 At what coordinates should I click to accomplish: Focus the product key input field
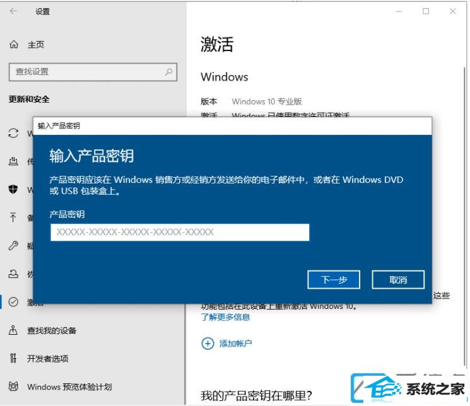click(180, 232)
